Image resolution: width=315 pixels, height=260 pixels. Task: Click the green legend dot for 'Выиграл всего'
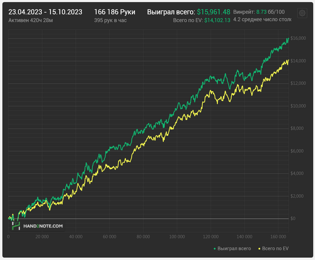tap(215, 249)
